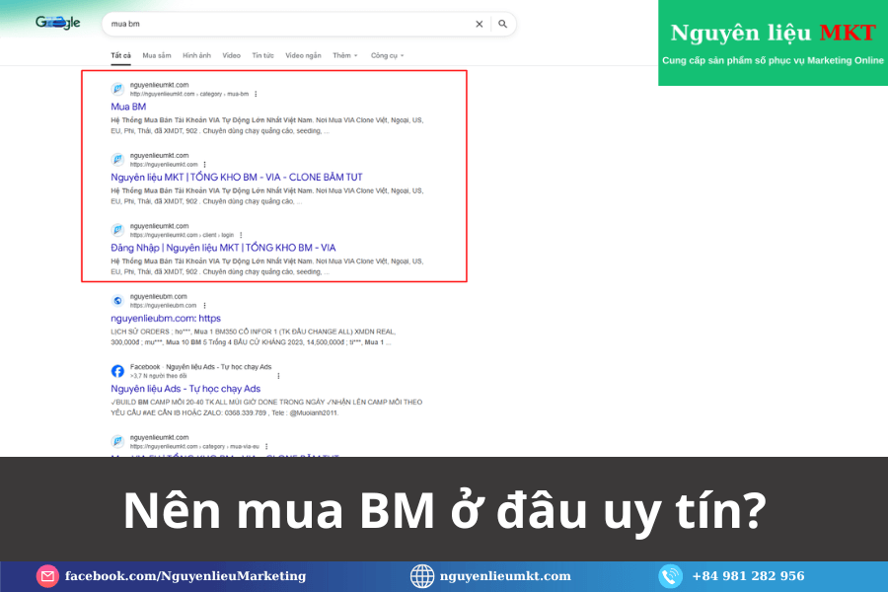Viewport: 888px width, 592px height.
Task: Go to the 'Tin tức' tab
Action: pyautogui.click(x=262, y=55)
